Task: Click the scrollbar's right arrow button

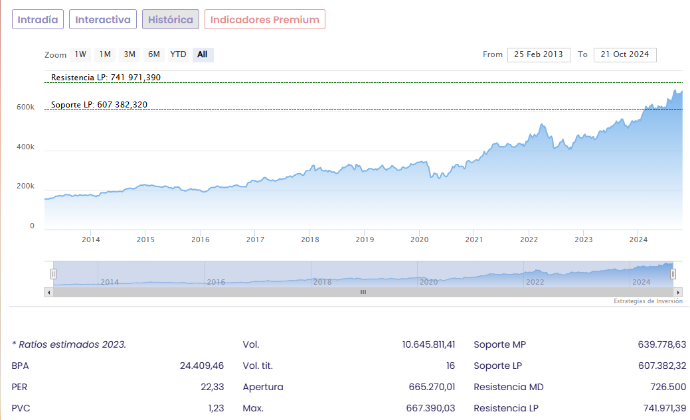Action: pyautogui.click(x=678, y=292)
